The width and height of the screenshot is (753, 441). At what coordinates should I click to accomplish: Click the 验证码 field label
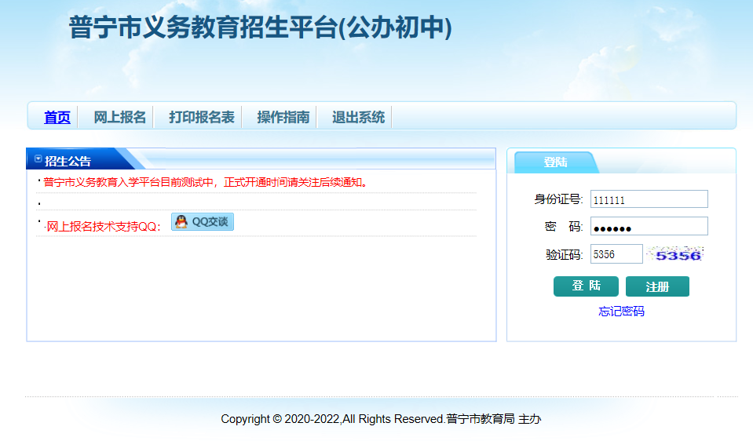(565, 254)
